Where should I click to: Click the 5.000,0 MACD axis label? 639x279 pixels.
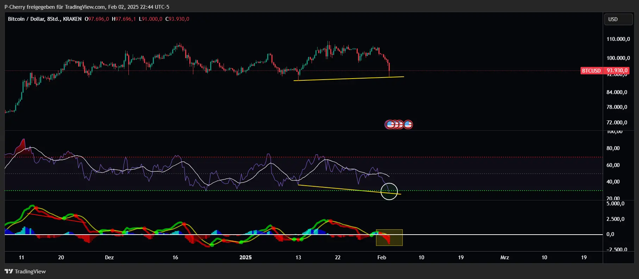tap(615, 204)
